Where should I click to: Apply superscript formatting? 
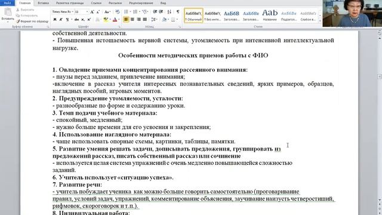(89, 20)
